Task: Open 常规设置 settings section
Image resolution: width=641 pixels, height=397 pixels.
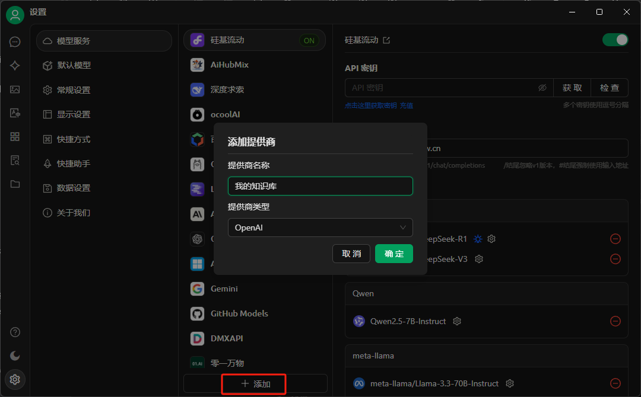Action: [104, 90]
